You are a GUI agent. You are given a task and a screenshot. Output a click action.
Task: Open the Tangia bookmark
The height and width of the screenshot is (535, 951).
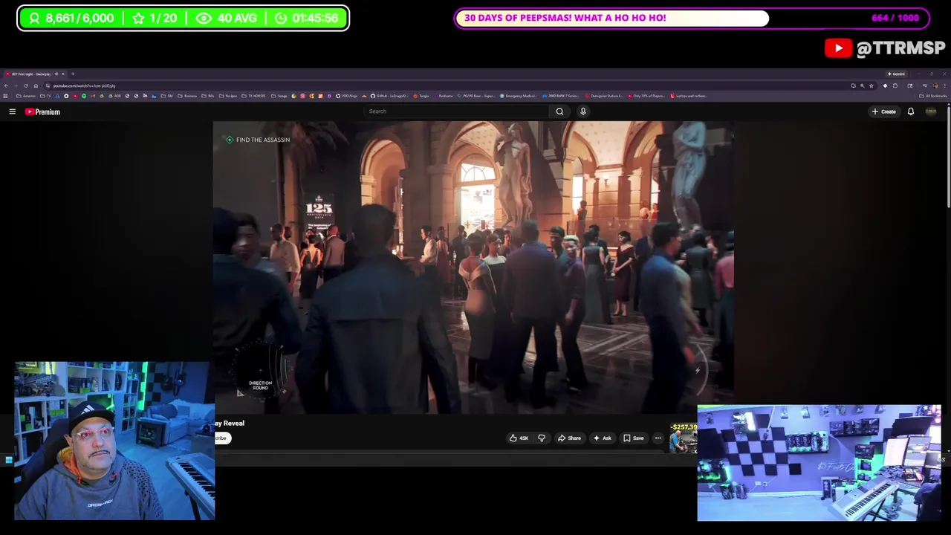423,96
